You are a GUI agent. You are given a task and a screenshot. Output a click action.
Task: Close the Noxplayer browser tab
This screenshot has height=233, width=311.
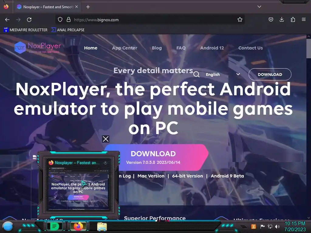pos(77,7)
